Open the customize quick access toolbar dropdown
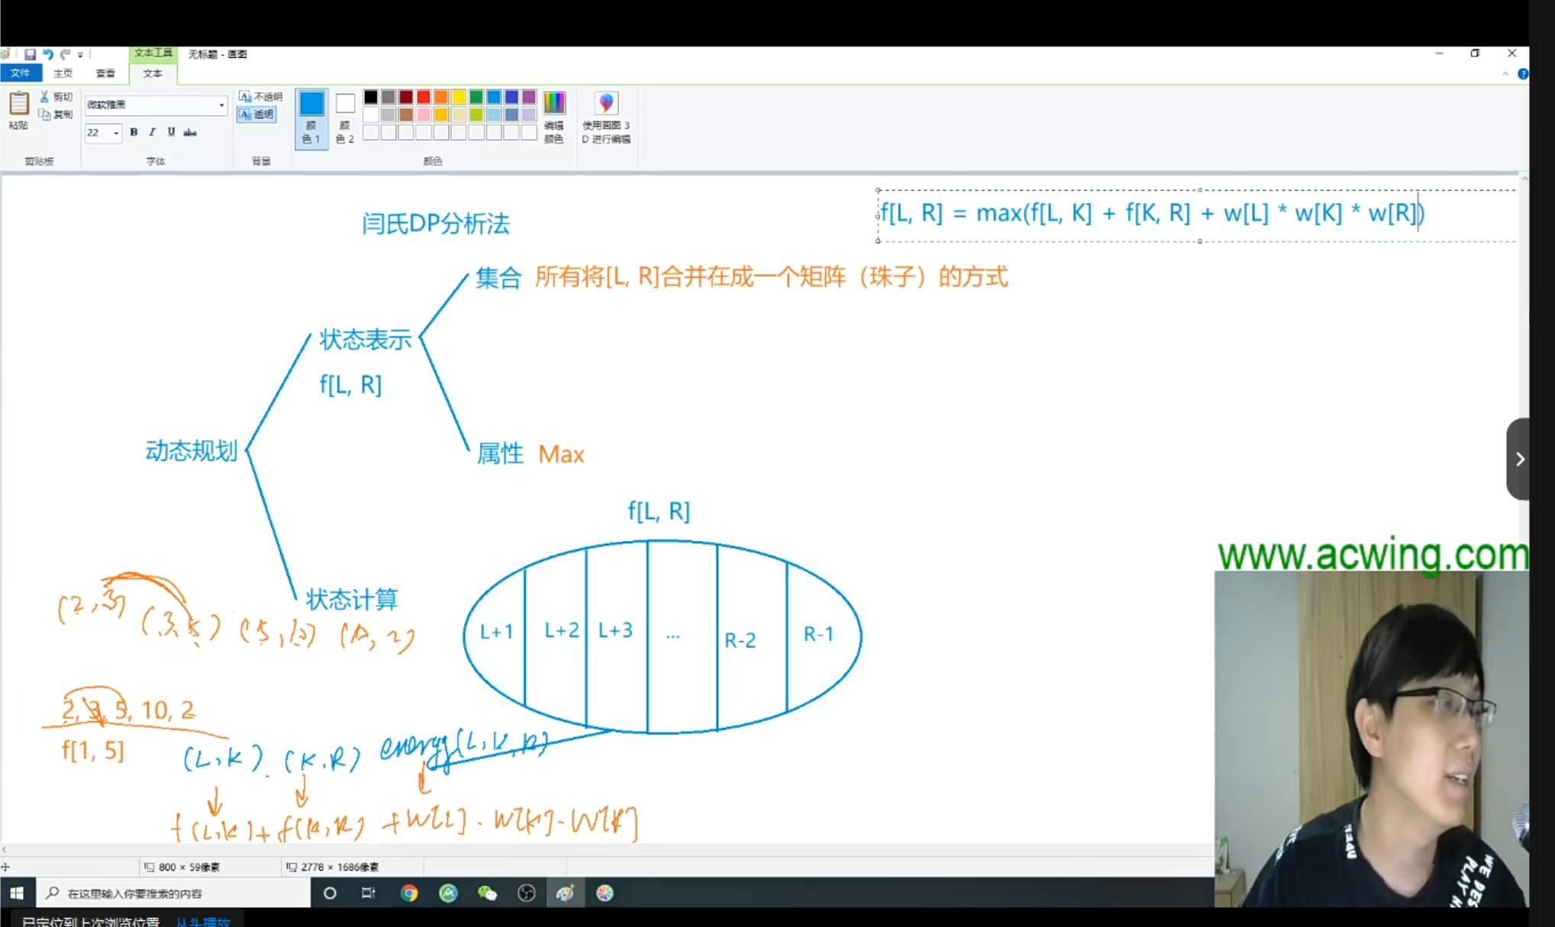 click(x=80, y=55)
